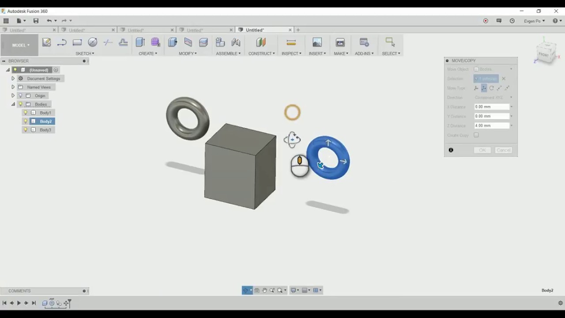Toggle visibility bulb of Origin folder

20,95
